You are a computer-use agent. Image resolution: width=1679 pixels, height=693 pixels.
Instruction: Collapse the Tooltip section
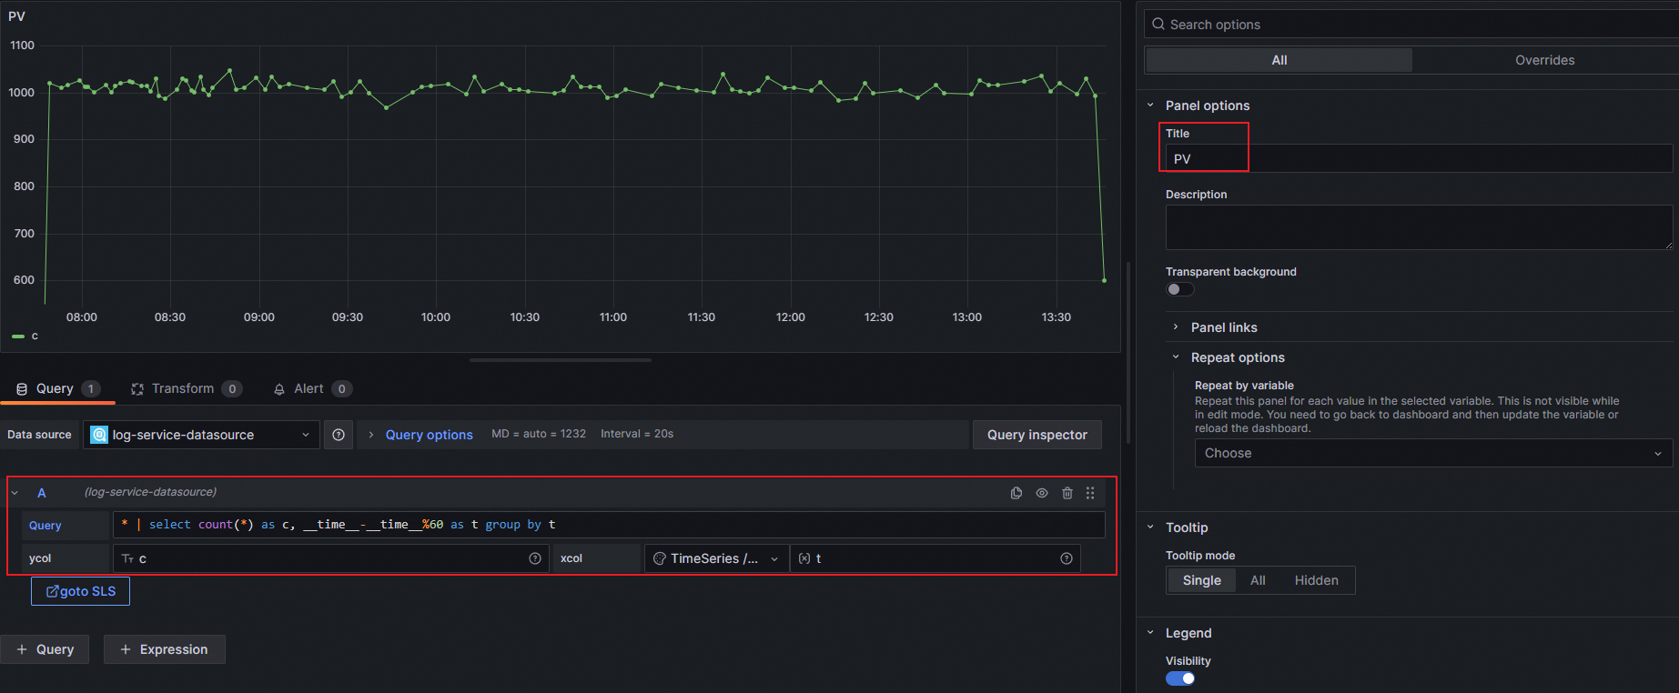(1150, 527)
